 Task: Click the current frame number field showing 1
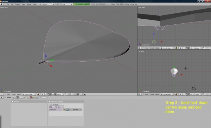click(44, 97)
